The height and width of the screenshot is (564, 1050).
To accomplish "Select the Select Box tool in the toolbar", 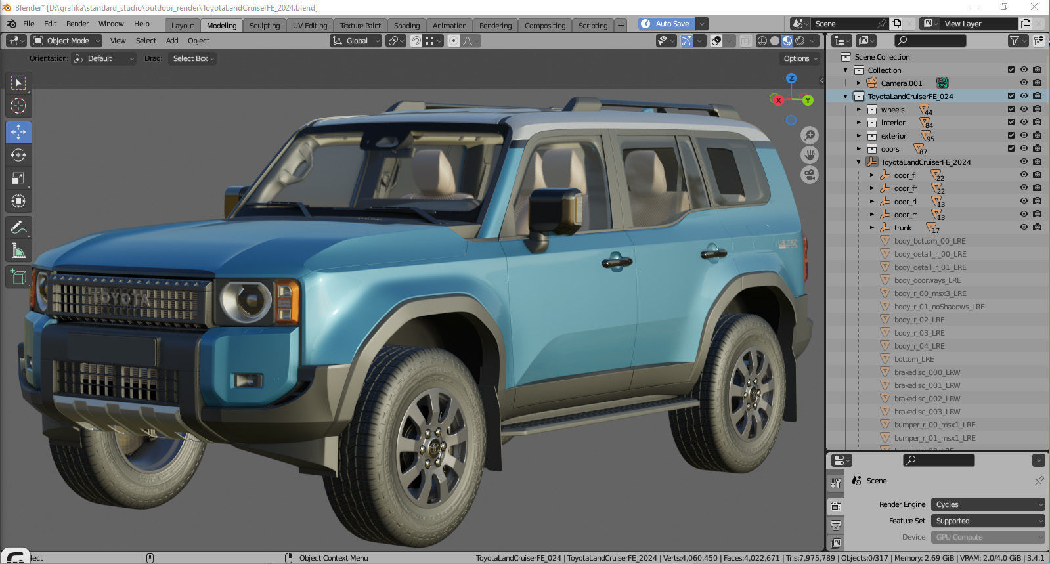I will 18,83.
